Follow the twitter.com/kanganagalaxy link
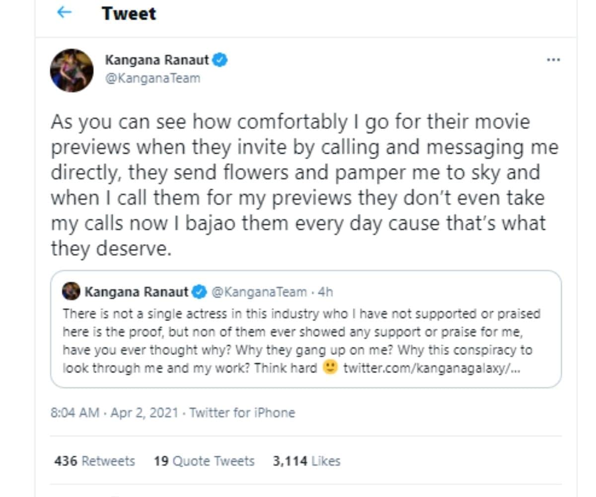596x497 pixels. [x=432, y=368]
